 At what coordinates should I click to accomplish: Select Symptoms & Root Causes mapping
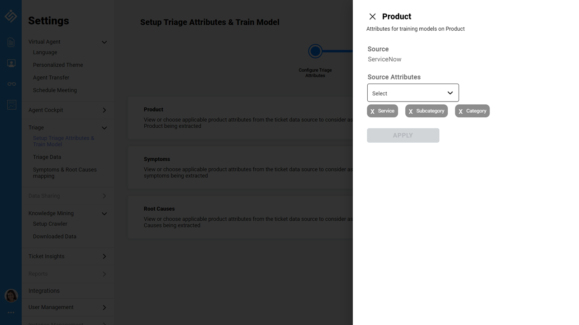pos(65,173)
